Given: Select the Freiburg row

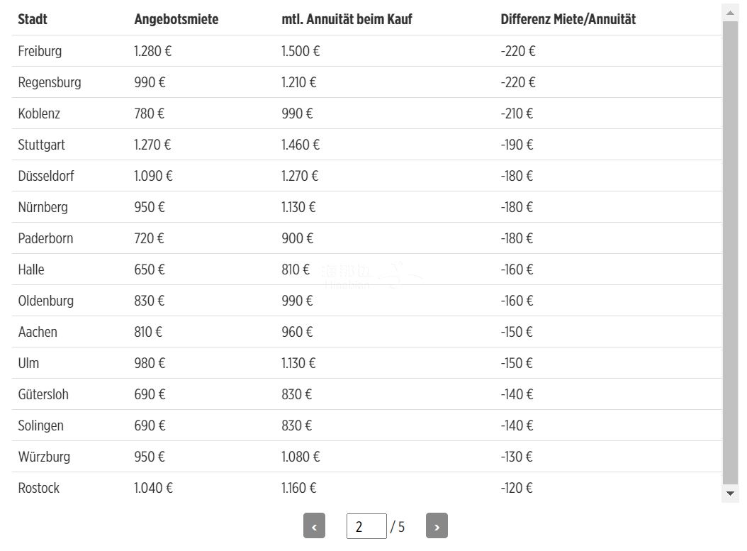Looking at the screenshot, I should coord(367,51).
